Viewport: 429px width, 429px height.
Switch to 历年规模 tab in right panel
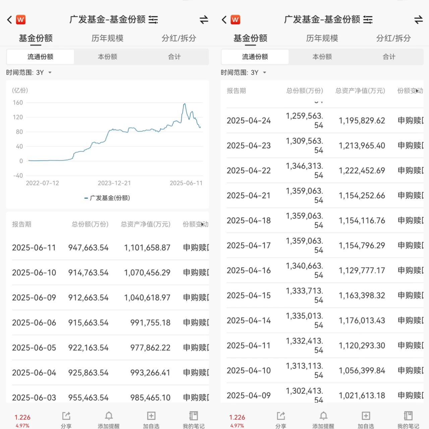pyautogui.click(x=322, y=38)
